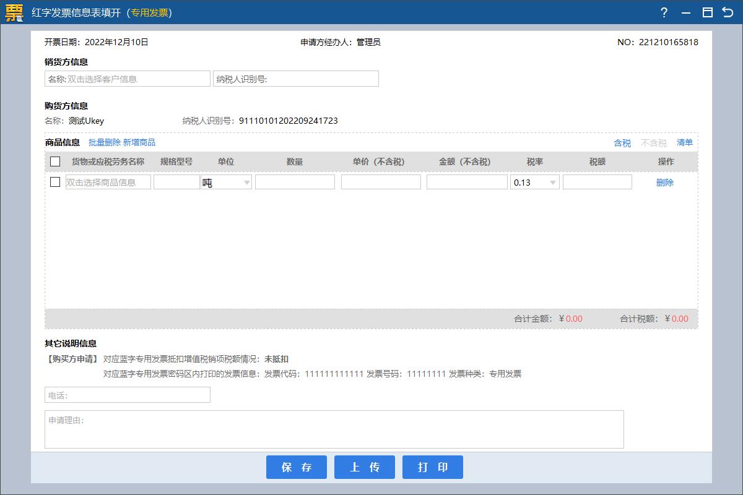Select the 清单 list option
Viewport: 743px width, 495px height.
pyautogui.click(x=685, y=143)
